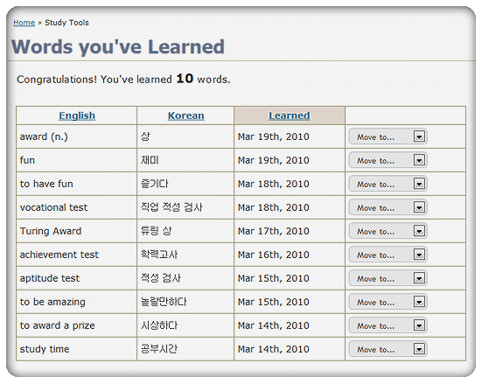Viewport: 482px width, 384px height.
Task: Click the Korean word '즐기다'
Action: point(154,184)
